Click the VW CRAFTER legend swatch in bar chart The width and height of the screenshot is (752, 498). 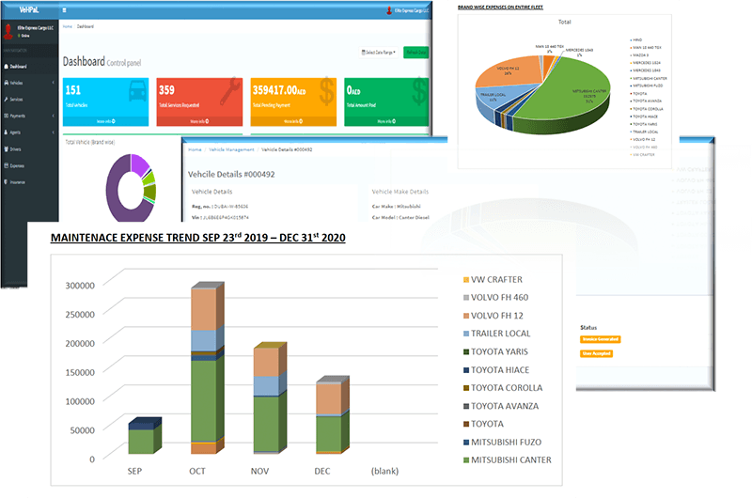[466, 280]
